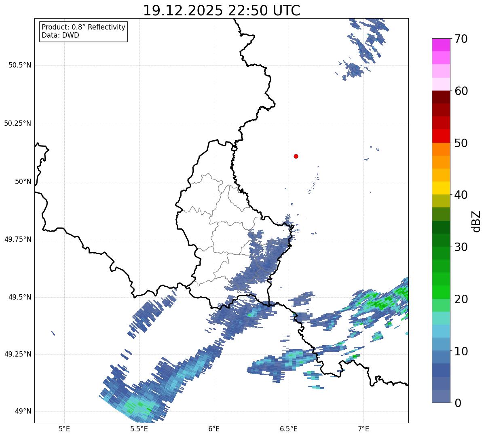Screen dimensions: 486x437
Task: Click the colorbar '10' tick label
Action: 461,352
